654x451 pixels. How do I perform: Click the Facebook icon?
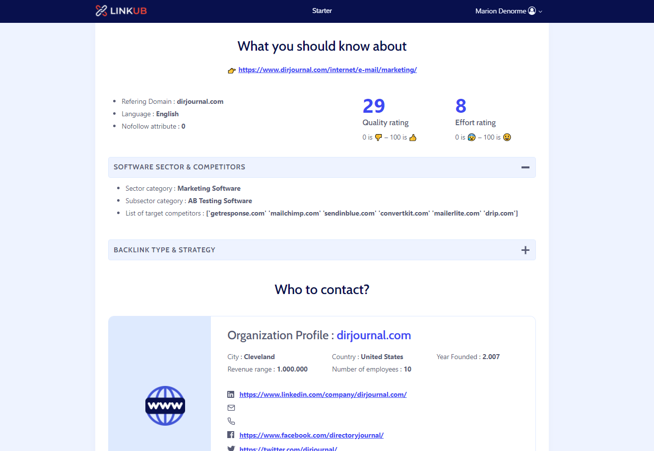(231, 435)
